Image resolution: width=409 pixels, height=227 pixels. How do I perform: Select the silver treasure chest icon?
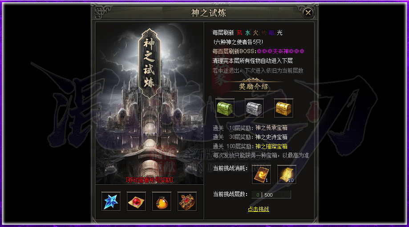click(x=254, y=108)
